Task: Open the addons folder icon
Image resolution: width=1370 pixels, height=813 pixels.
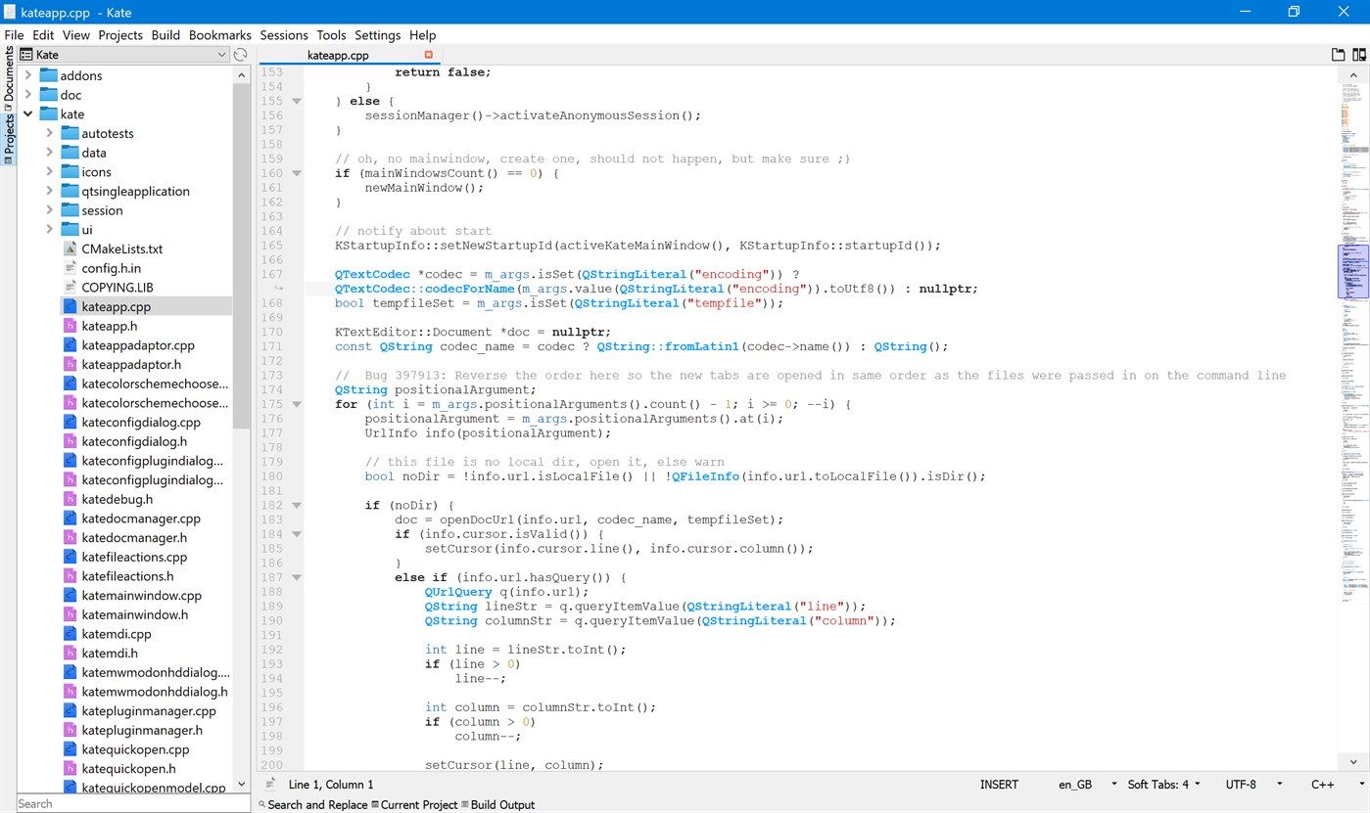Action: pyautogui.click(x=49, y=75)
